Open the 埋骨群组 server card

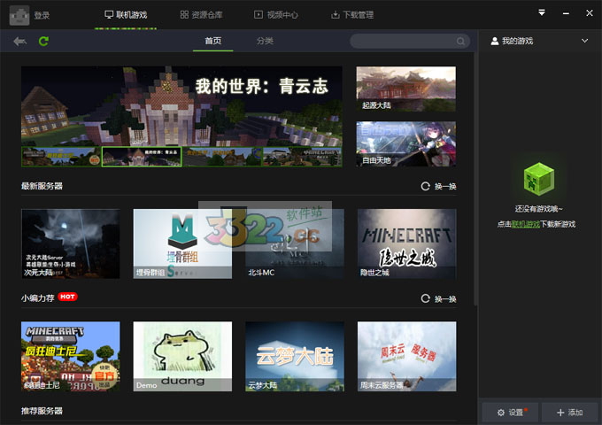[182, 243]
